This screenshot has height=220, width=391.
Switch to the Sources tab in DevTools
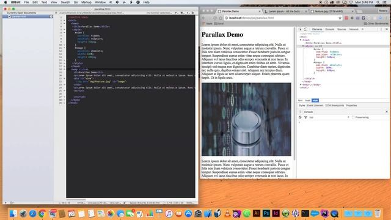coord(342,29)
